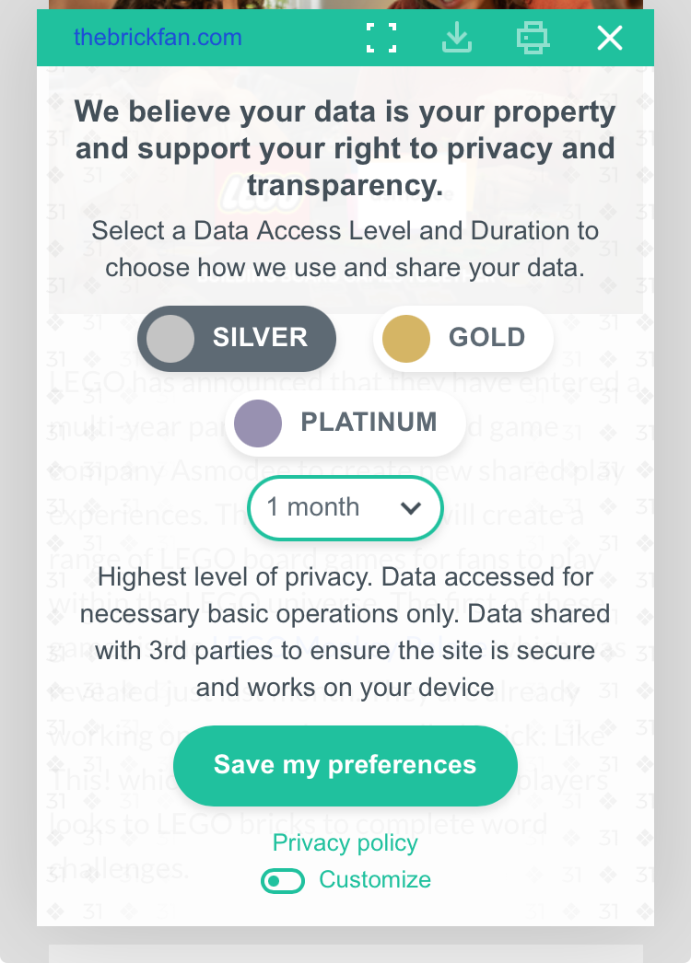Toggle the Customize switch
Viewport: 691px width, 963px height.
[x=283, y=881]
